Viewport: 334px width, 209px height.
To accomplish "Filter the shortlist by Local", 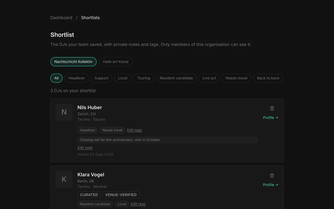I will click(123, 78).
